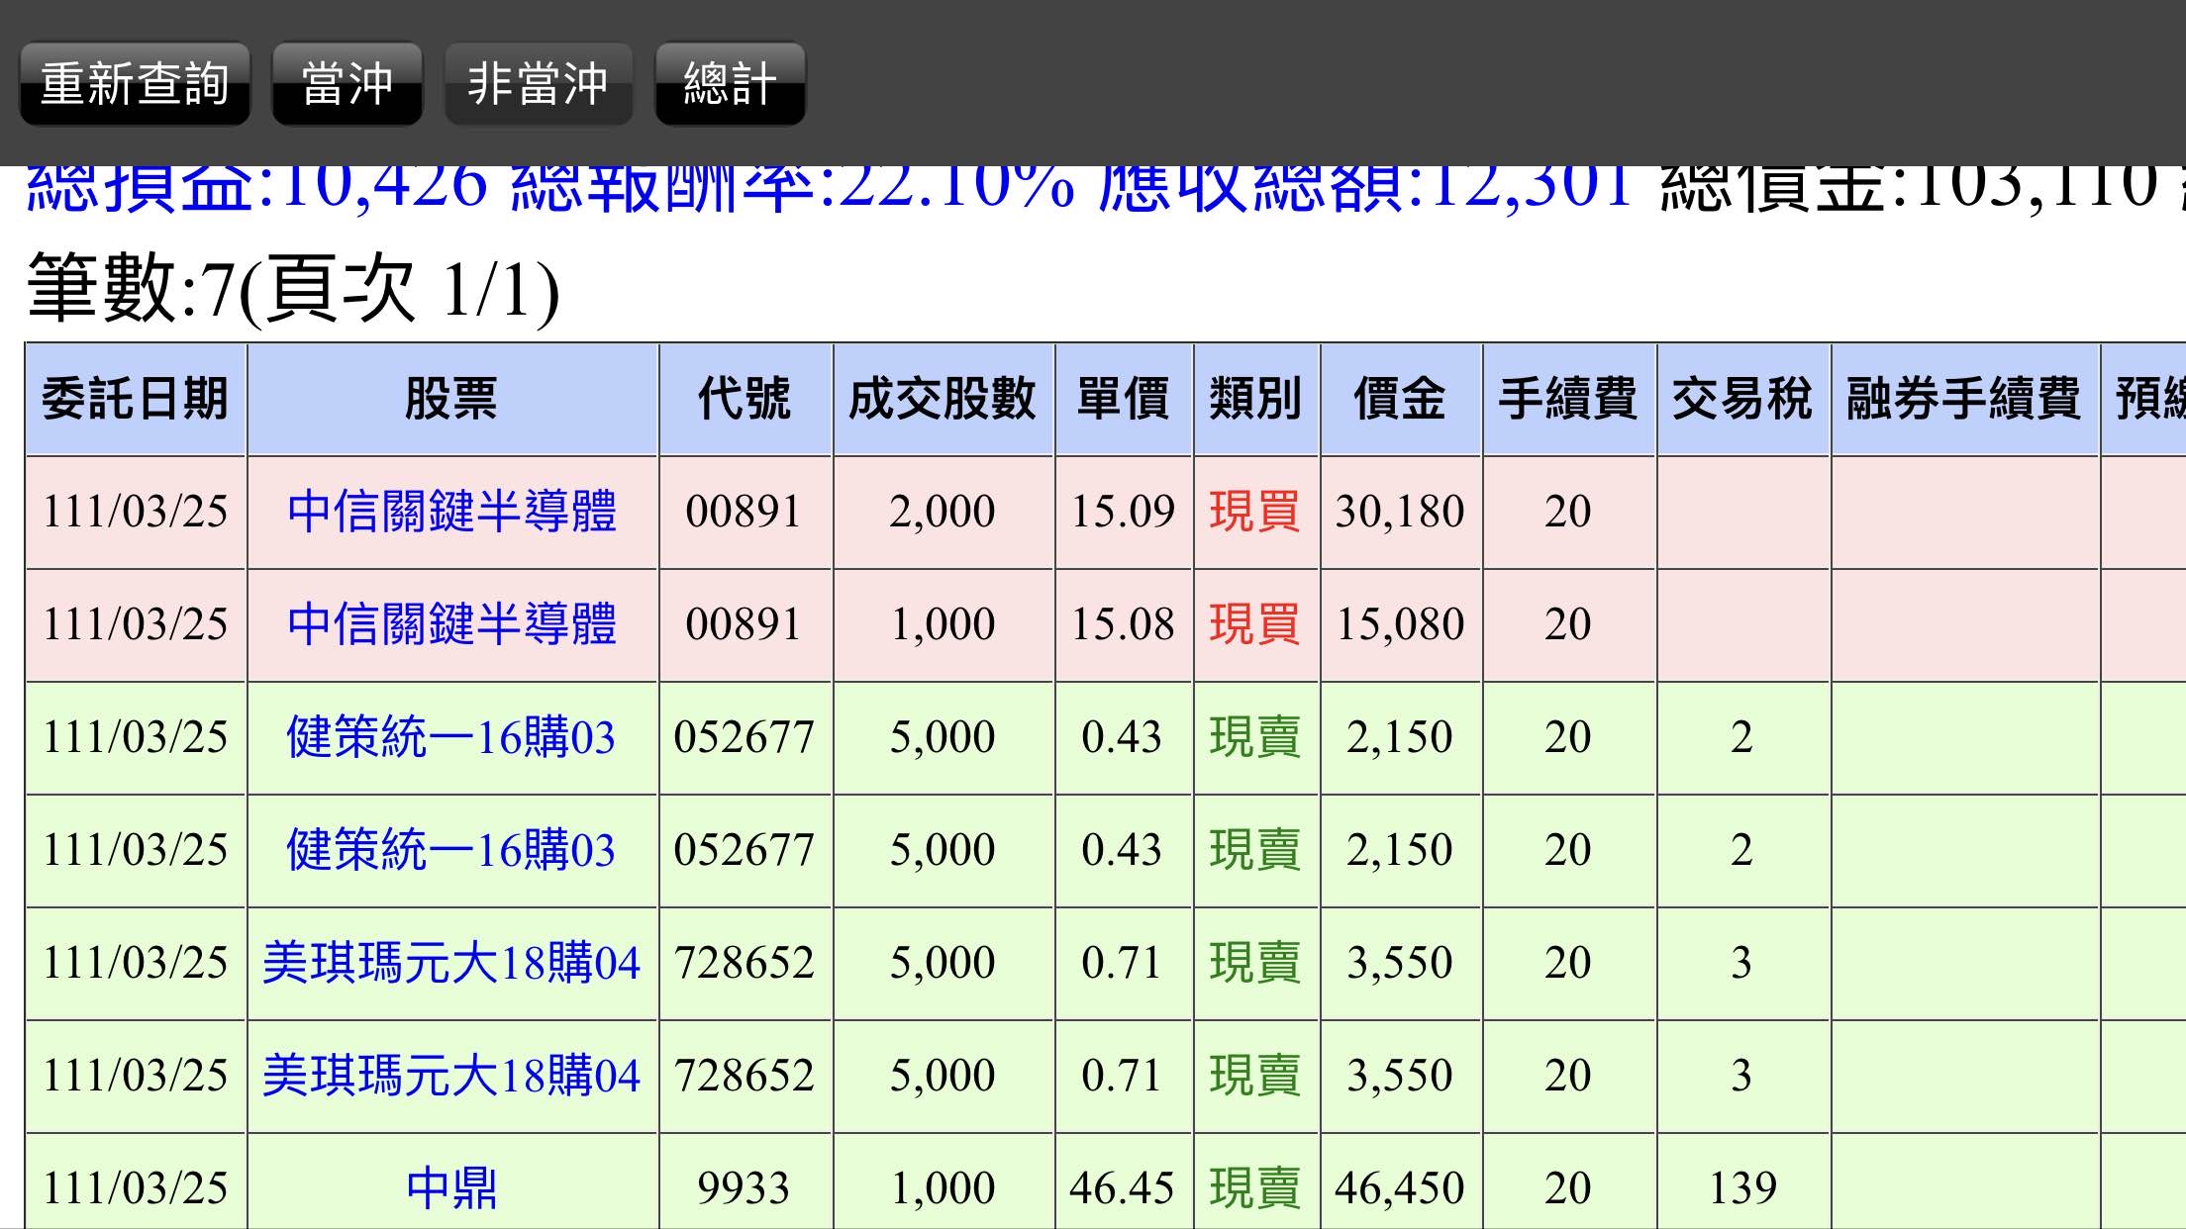Click the 類別 column header
The image size is (2186, 1229).
[1255, 400]
